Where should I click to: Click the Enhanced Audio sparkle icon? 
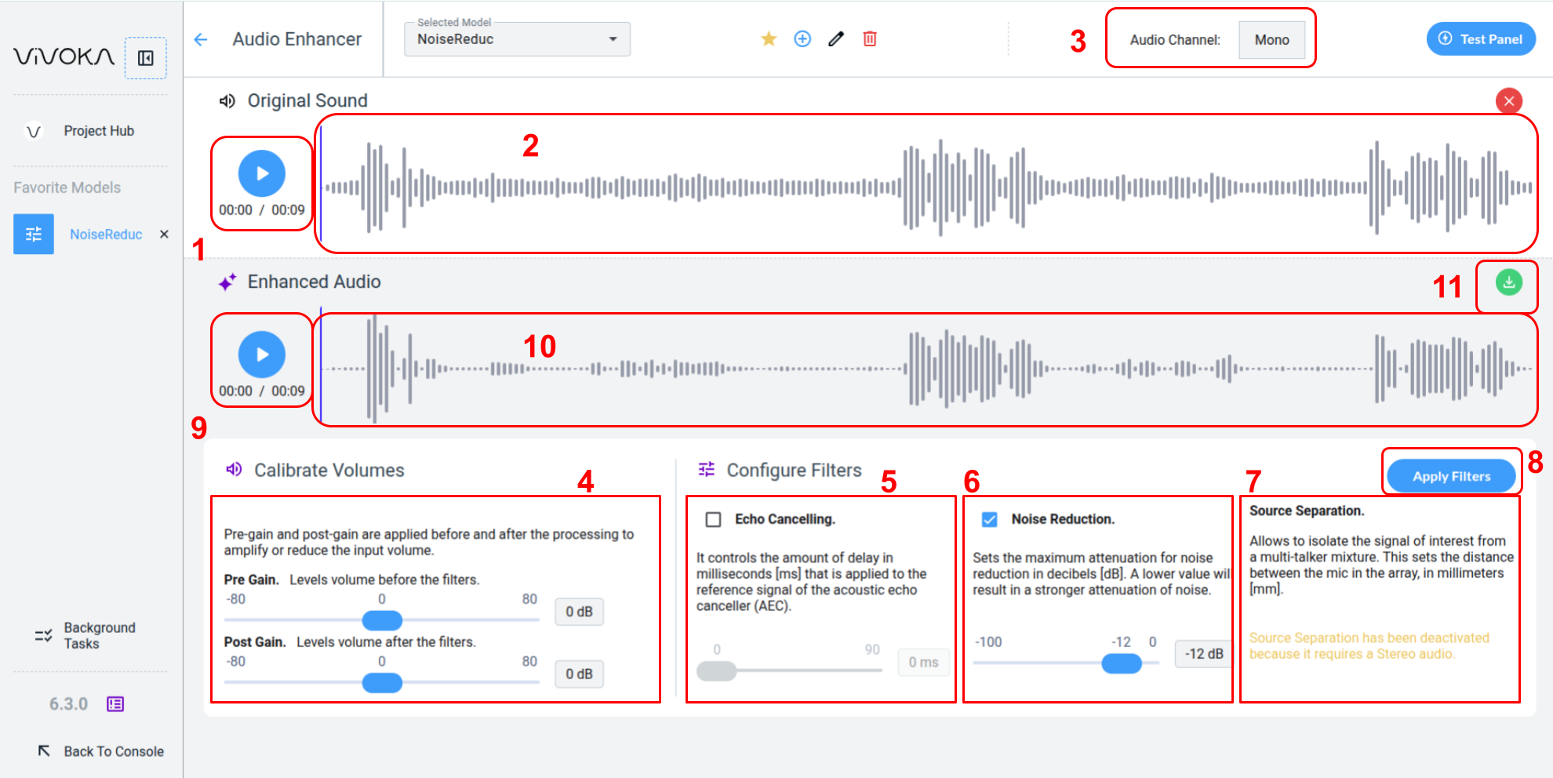coord(227,282)
